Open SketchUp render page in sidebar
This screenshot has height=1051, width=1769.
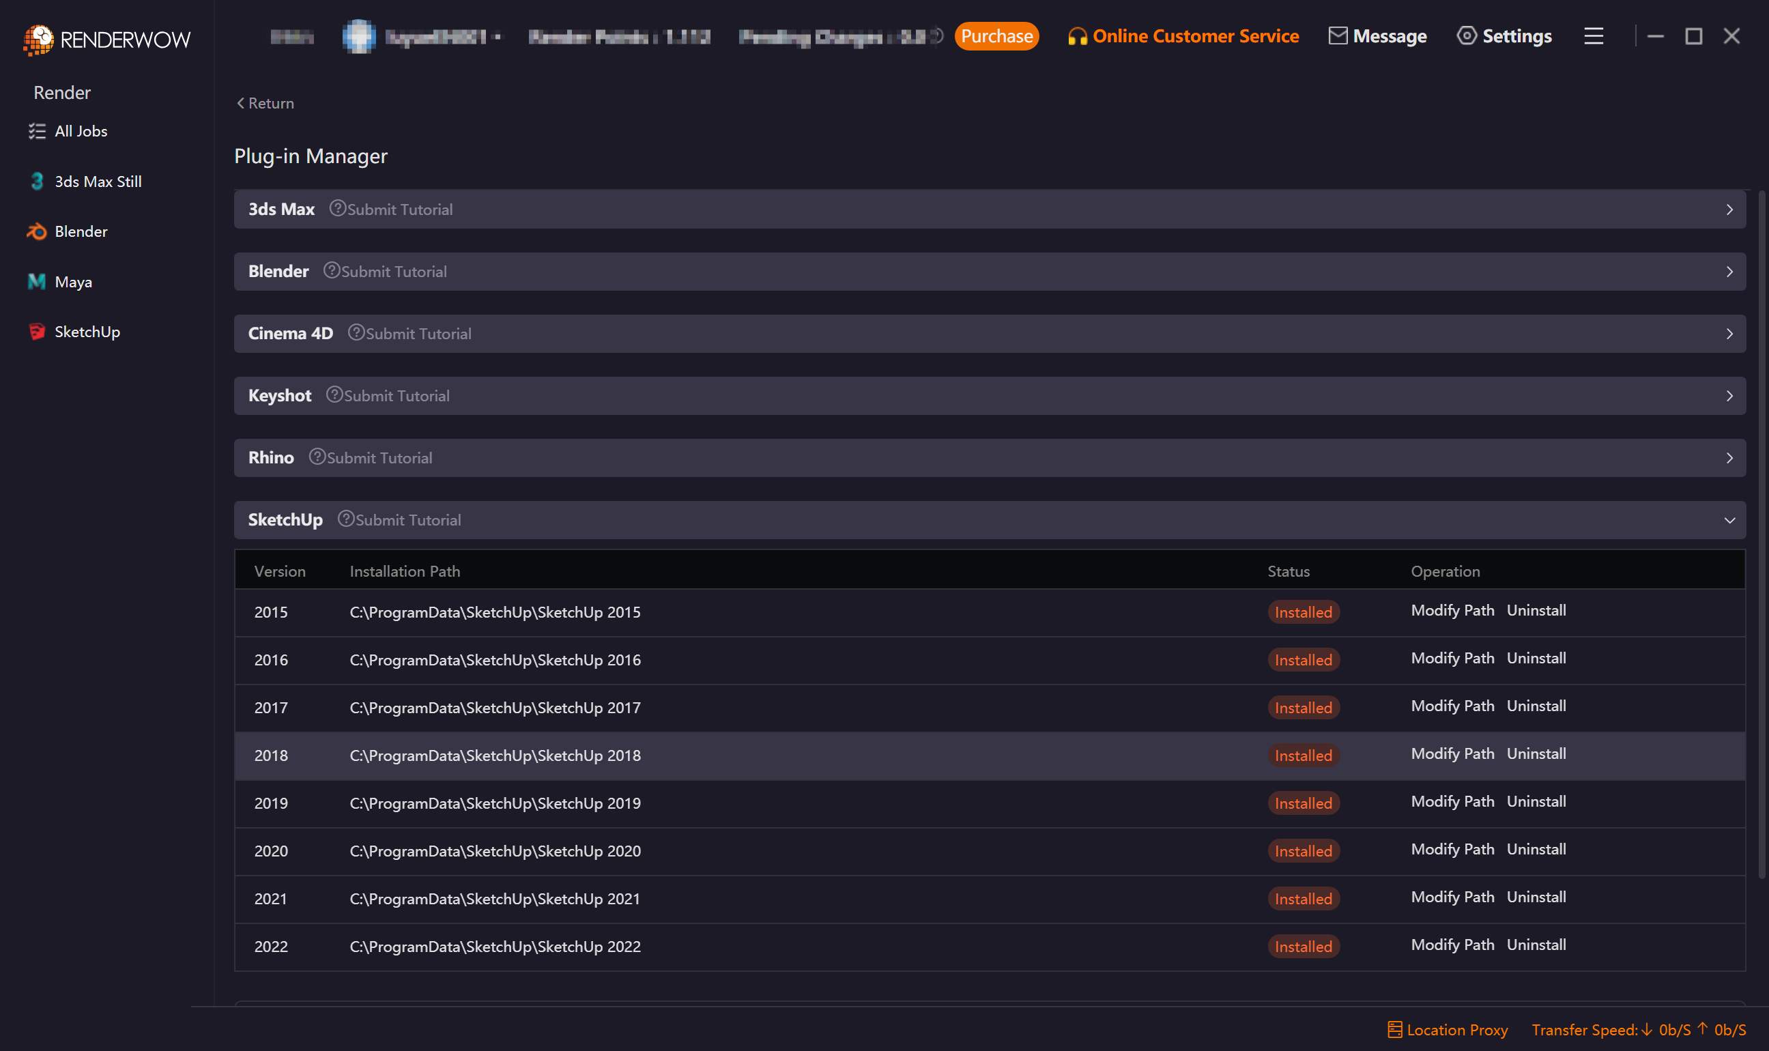[87, 332]
